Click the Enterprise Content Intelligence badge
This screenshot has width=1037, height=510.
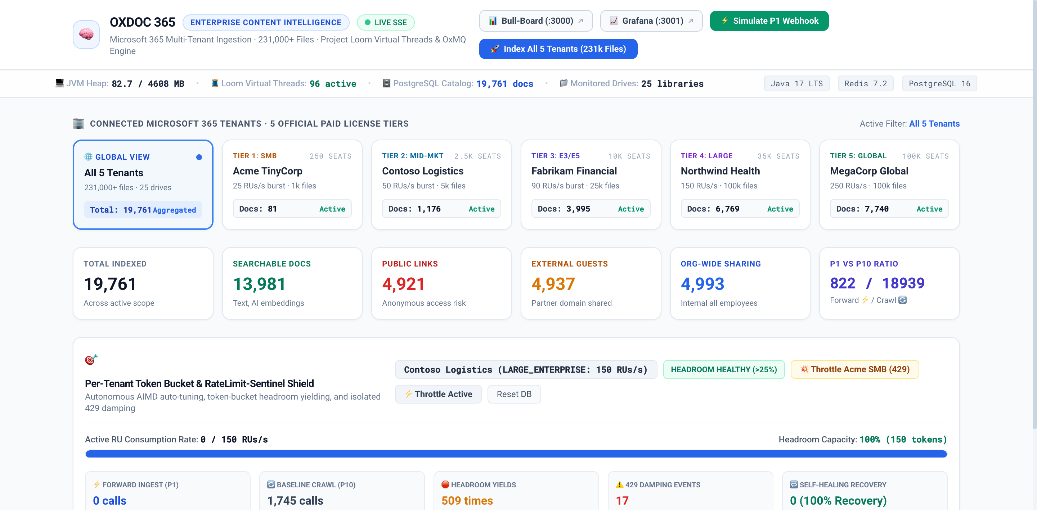click(266, 23)
